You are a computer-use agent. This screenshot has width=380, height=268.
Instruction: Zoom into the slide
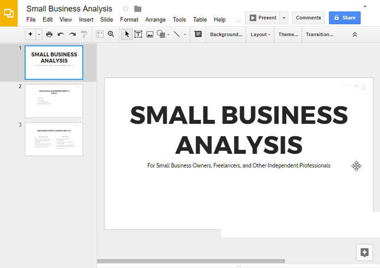(111, 34)
